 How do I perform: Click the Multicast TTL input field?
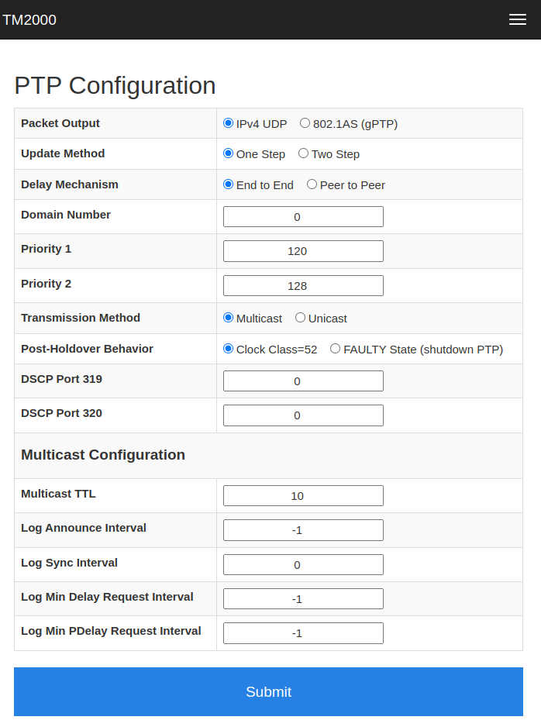point(303,496)
